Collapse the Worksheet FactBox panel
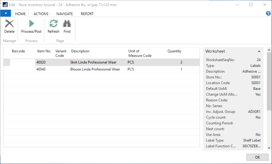272x164 pixels. [259, 51]
